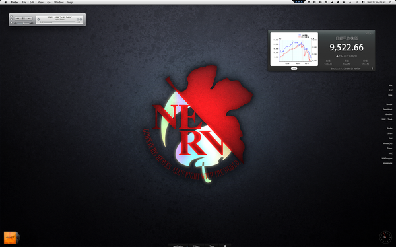Viewport: 396px width, 247px height.
Task: Open the File menu
Action: point(24,2)
